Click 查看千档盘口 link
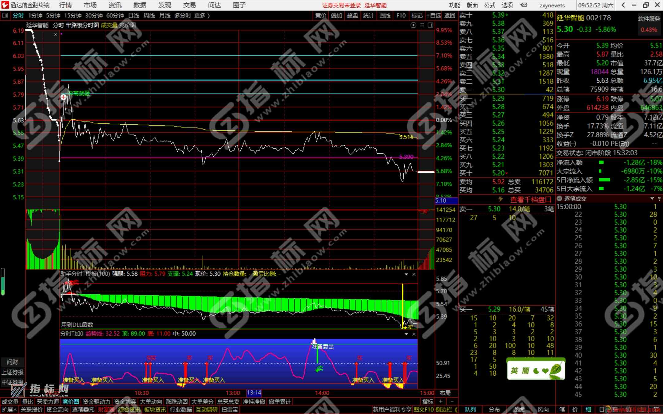Image resolution: width=663 pixels, height=414 pixels. [x=530, y=200]
